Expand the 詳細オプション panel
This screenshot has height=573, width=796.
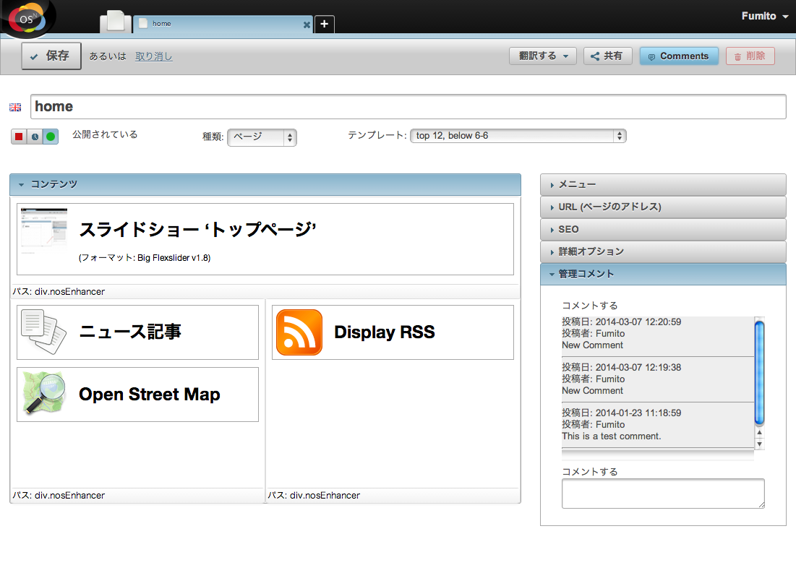(663, 251)
